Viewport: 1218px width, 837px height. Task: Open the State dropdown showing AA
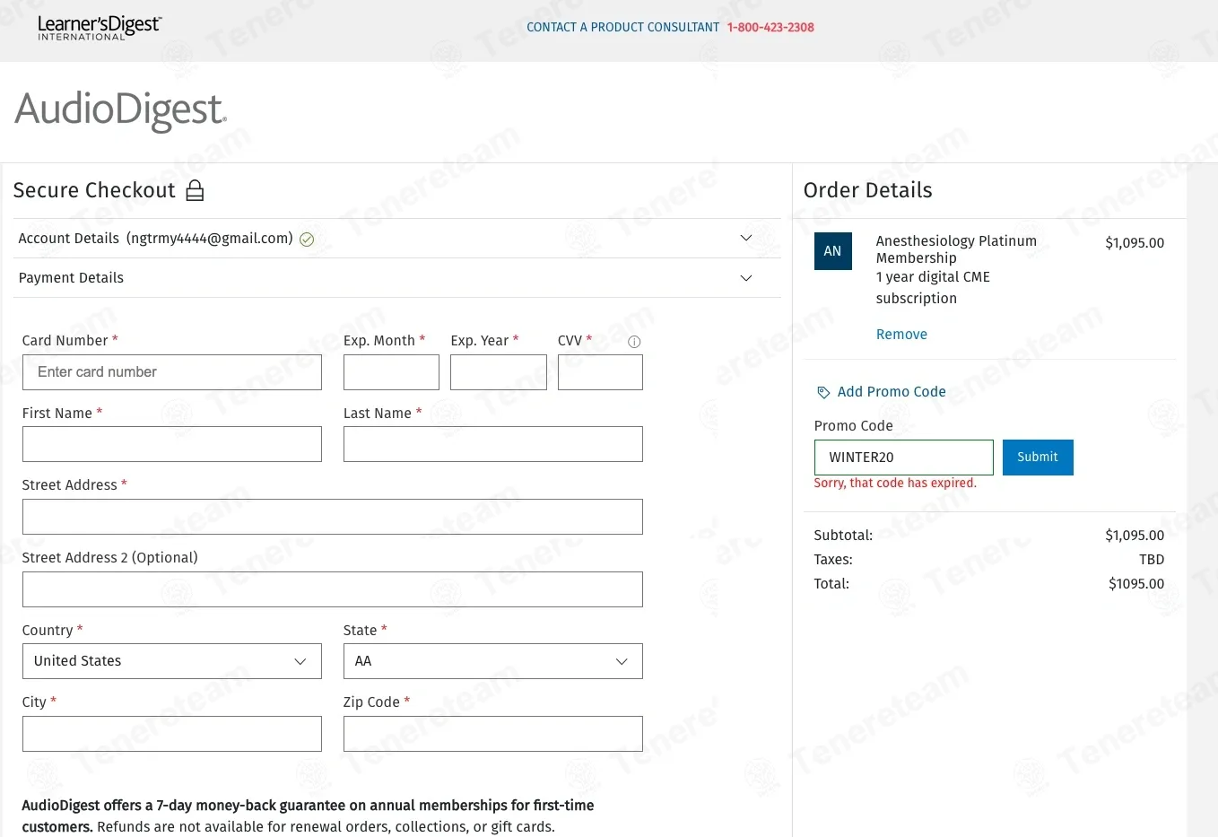click(493, 661)
